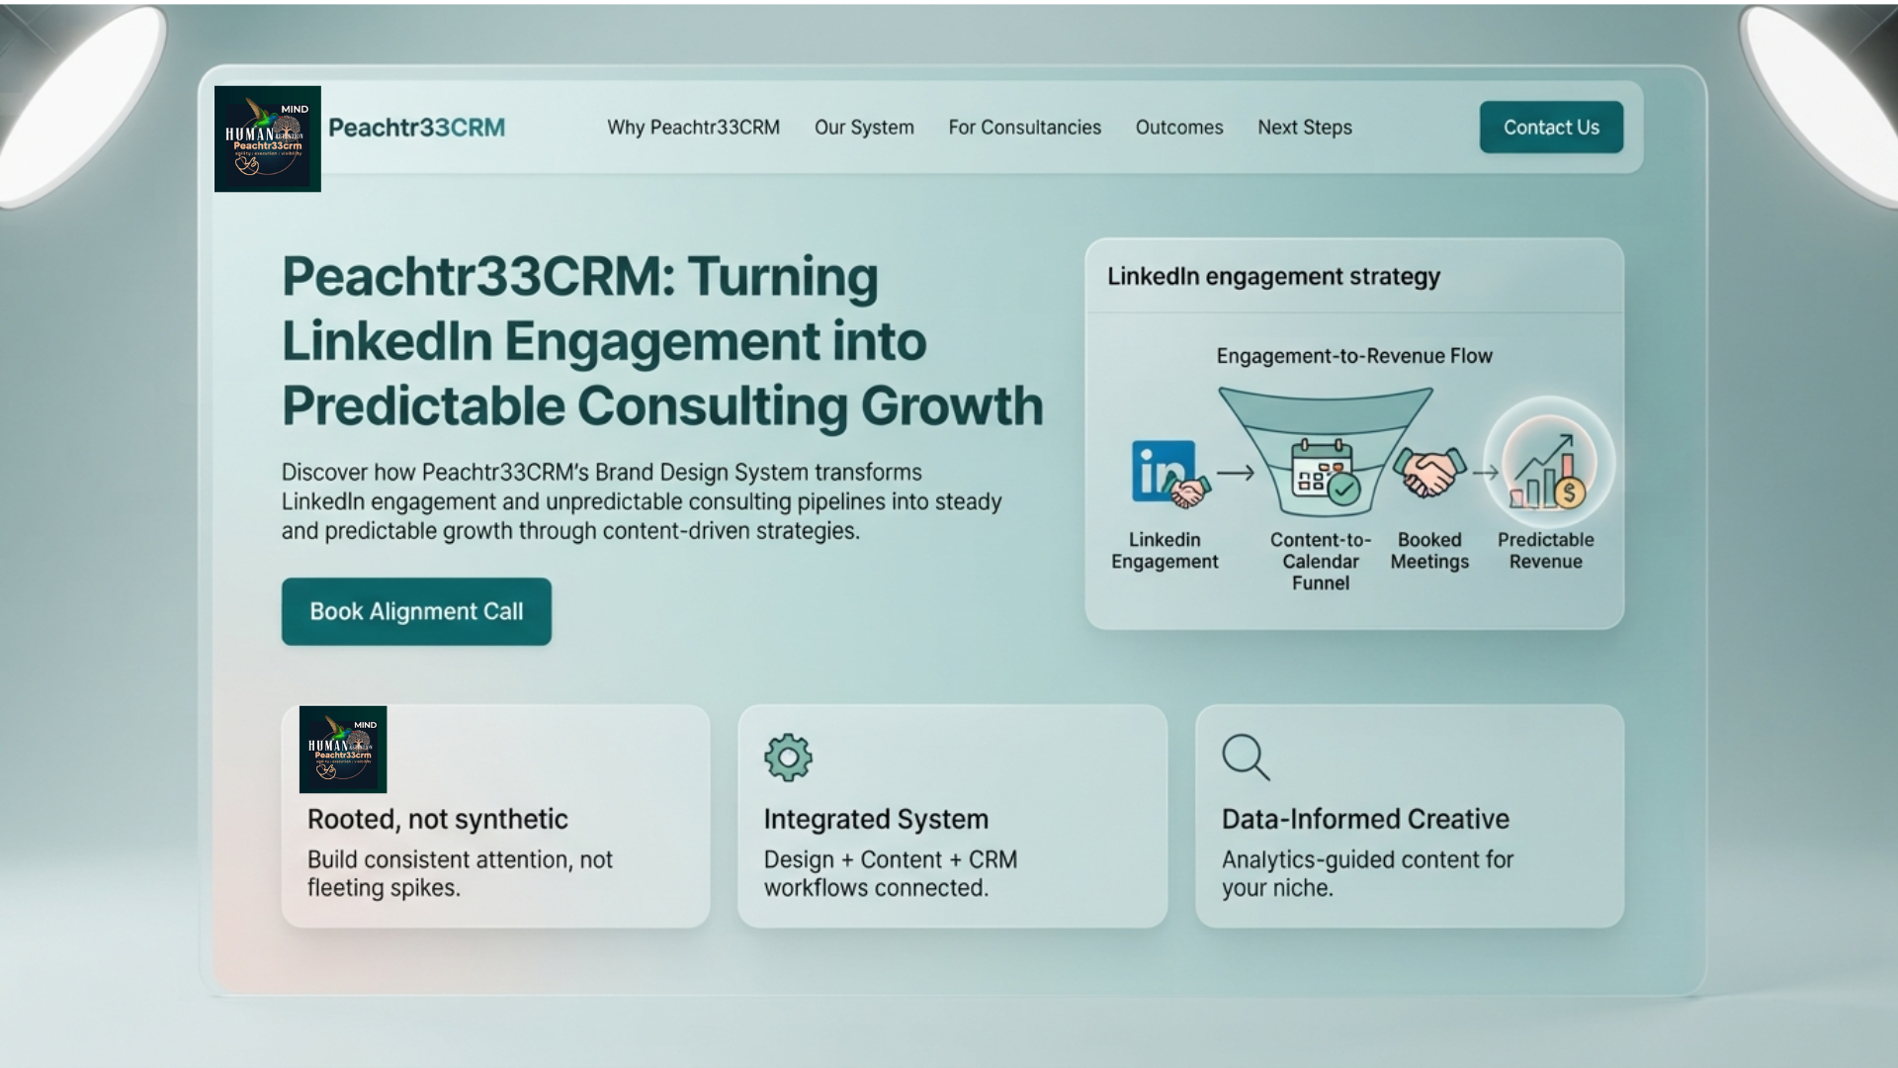
Task: Open the Outcomes navigation item
Action: pyautogui.click(x=1179, y=128)
